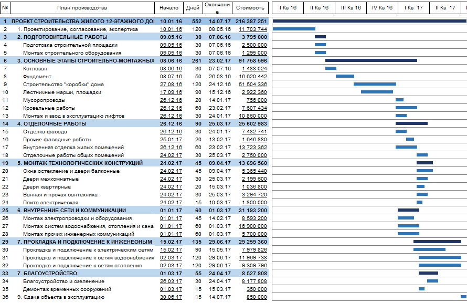This screenshot has height=303, width=467.
Task: Click 'ПРОЕКТ СТРОИТЕЛЬСТВА ЖИЛОГО 12-ЭТАЖНОГО' row title
Action: (83, 22)
